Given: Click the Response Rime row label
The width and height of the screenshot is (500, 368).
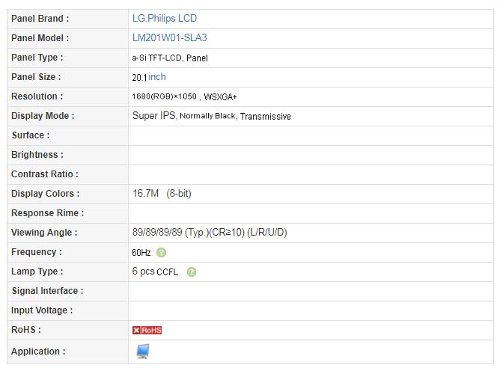Looking at the screenshot, I should pyautogui.click(x=47, y=213).
